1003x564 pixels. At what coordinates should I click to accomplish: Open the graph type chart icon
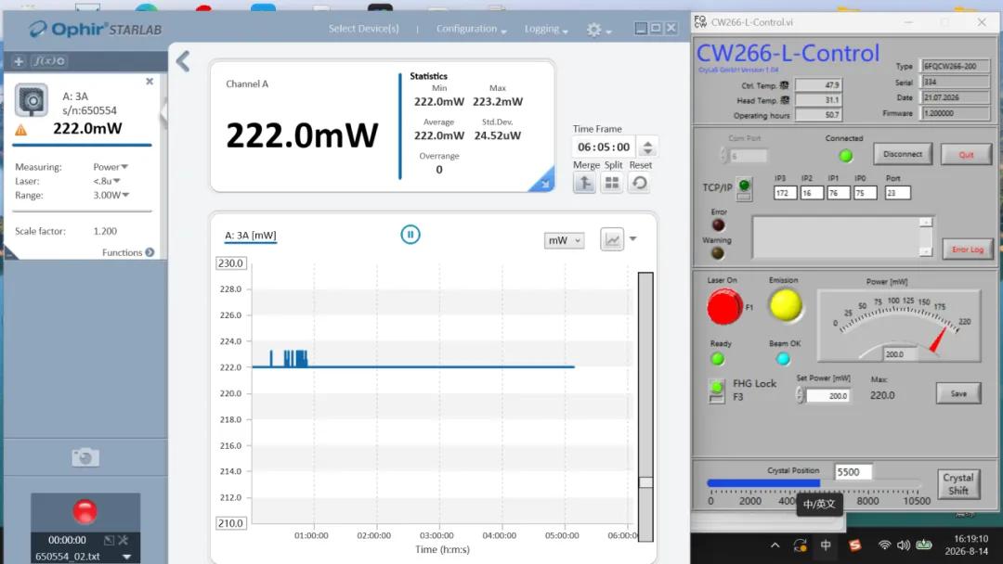coord(612,239)
